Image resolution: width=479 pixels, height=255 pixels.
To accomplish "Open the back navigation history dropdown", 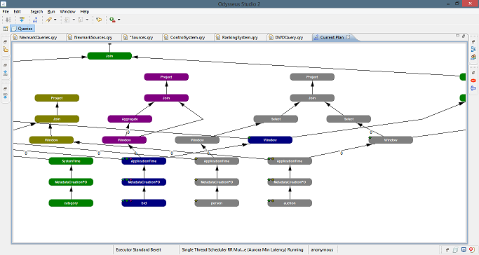I will point(74,20).
